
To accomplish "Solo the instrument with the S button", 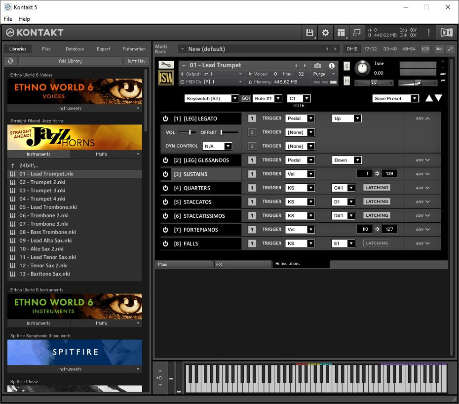I will coord(346,66).
